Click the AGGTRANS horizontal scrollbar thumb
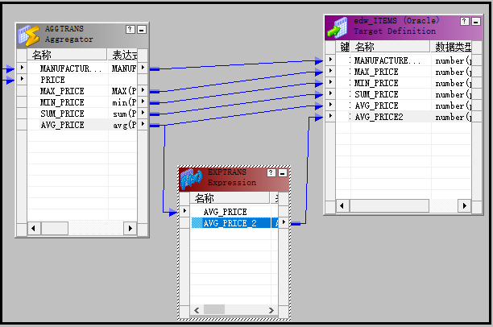 coord(55,229)
